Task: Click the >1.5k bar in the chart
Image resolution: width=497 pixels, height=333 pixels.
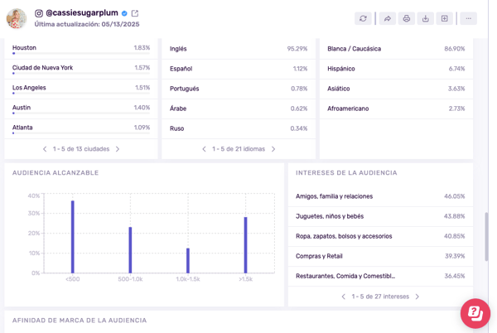Action: pyautogui.click(x=246, y=245)
